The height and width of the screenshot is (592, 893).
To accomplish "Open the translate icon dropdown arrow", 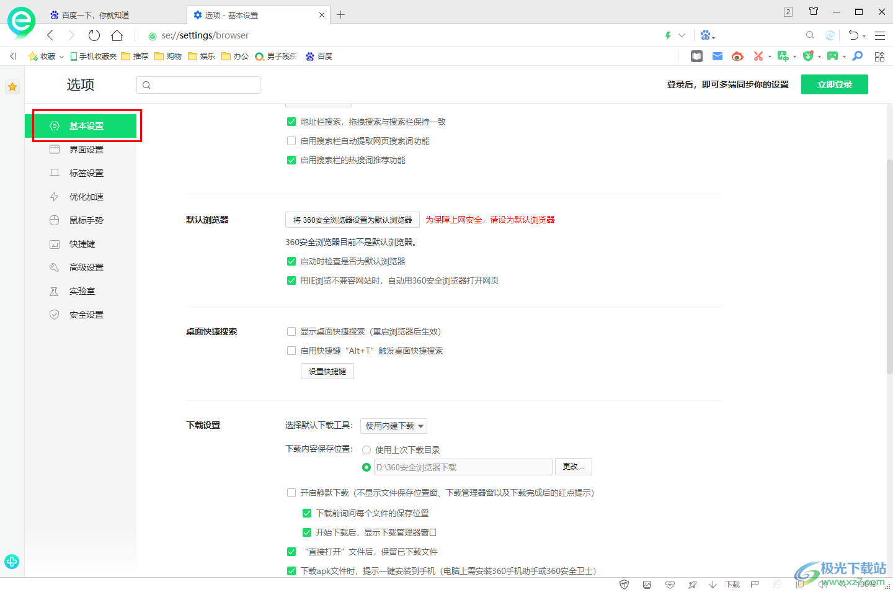I will 794,57.
